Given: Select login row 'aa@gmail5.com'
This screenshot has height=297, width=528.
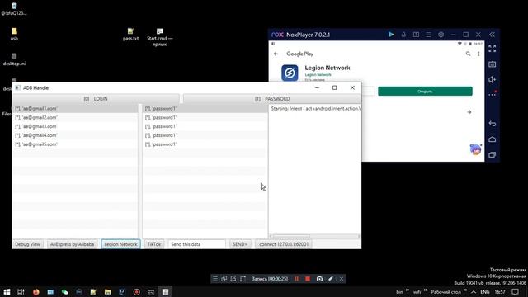Looking at the screenshot, I should click(x=75, y=144).
